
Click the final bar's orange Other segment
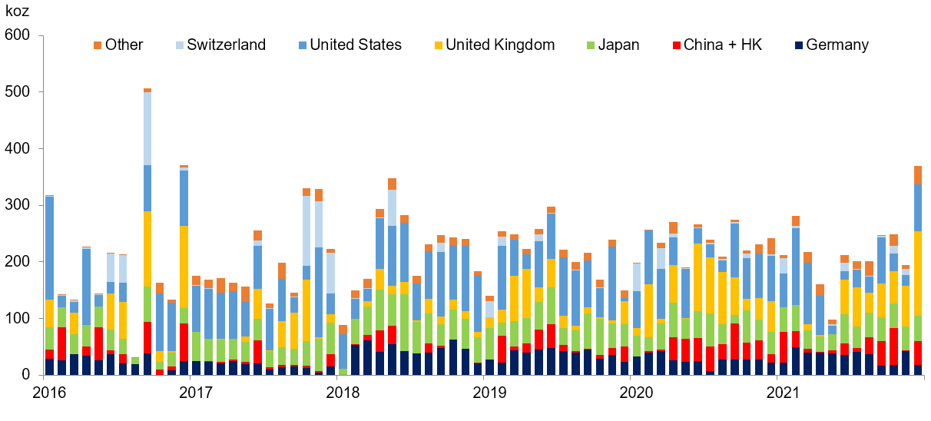coord(918,174)
